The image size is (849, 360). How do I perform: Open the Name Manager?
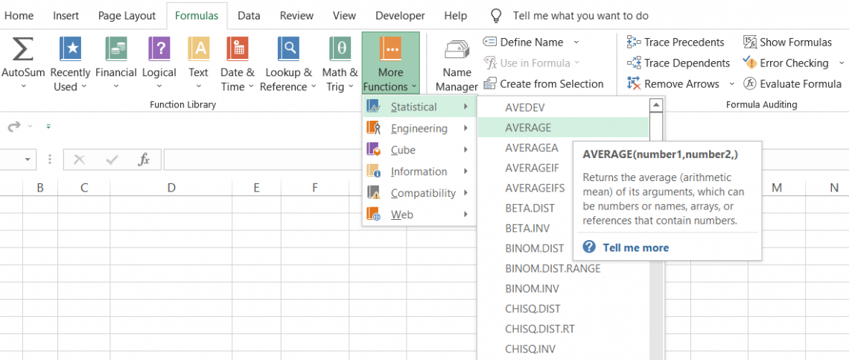tap(457, 52)
